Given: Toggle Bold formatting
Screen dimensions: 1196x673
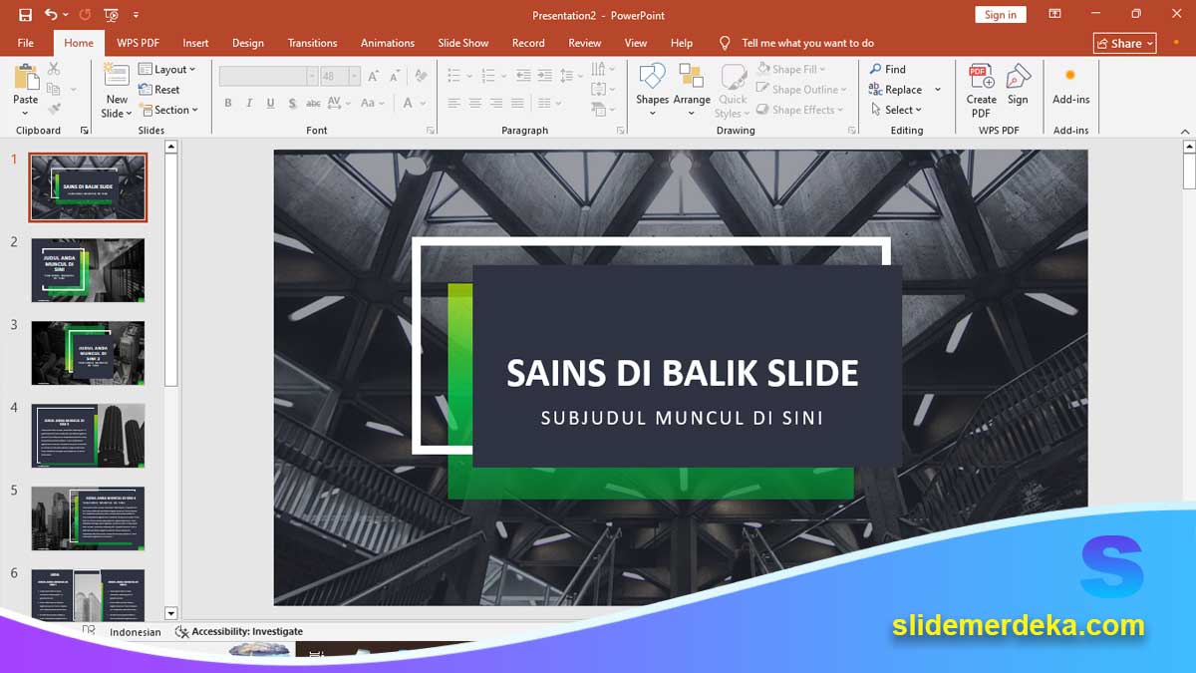Looking at the screenshot, I should coord(228,103).
